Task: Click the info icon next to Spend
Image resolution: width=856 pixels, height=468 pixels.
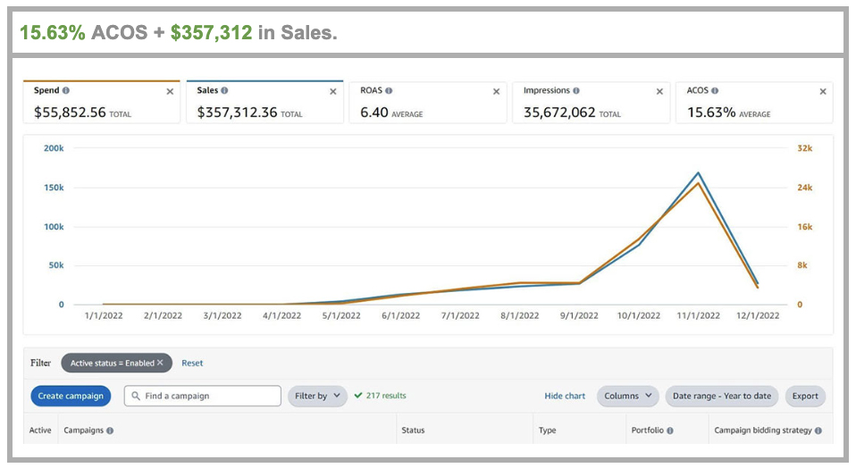Action: point(66,91)
